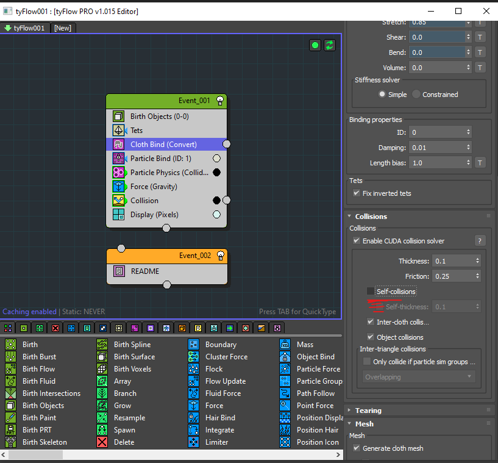
Task: Click the Birth Objects operator icon in Event_001
Action: tap(119, 117)
